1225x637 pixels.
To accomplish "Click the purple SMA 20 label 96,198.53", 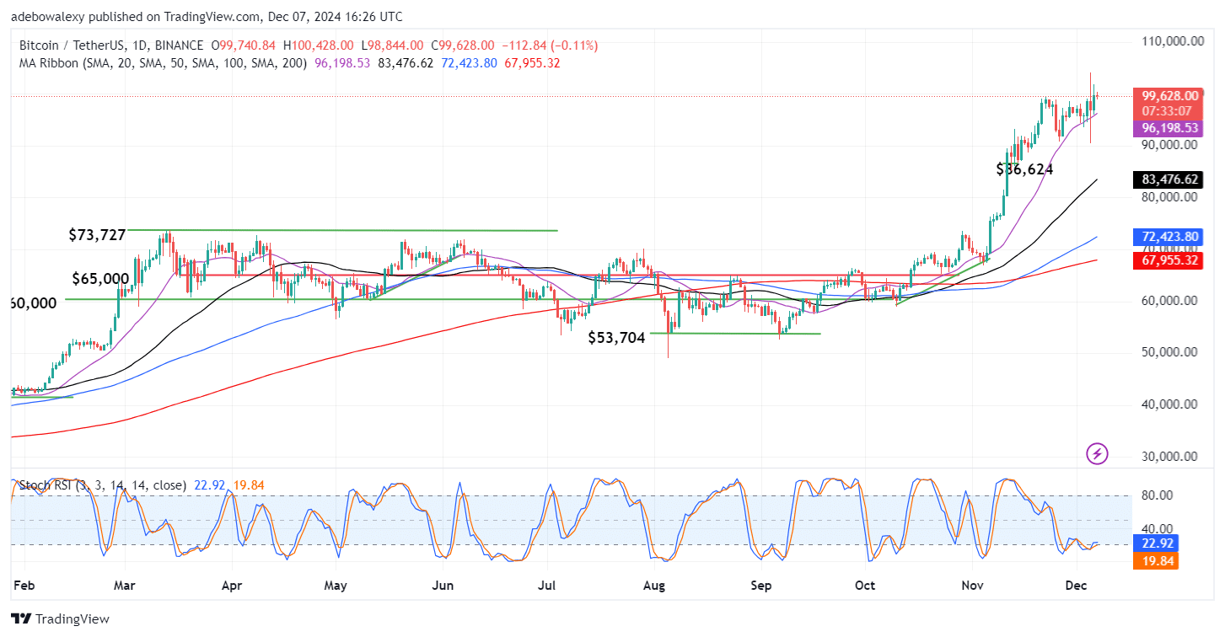I will pyautogui.click(x=1167, y=129).
